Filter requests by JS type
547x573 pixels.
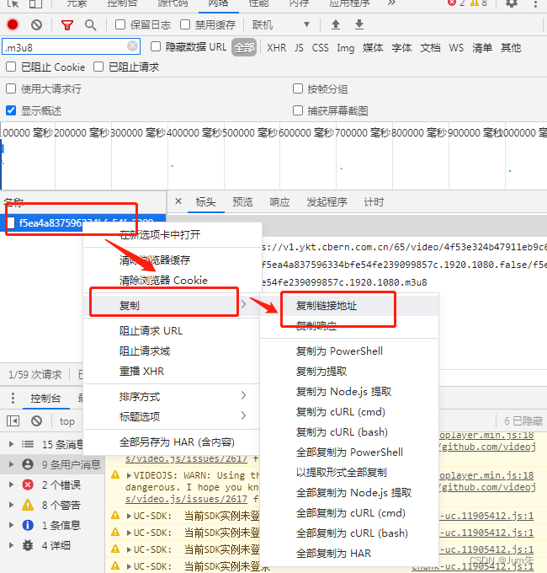(x=299, y=48)
